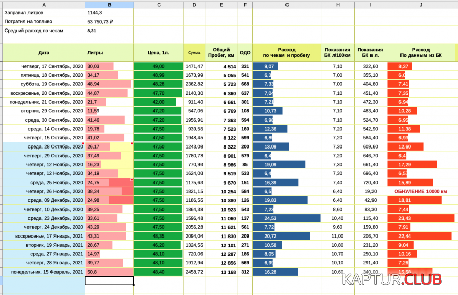Click total liters cell showing 1144,3
This screenshot has height=295, width=458.
(109, 13)
